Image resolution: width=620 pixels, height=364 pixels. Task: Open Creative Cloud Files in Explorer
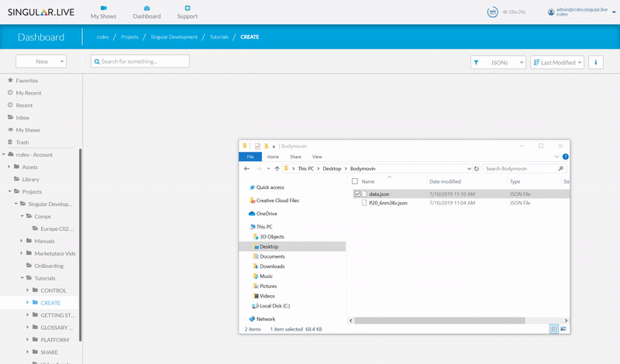(277, 201)
